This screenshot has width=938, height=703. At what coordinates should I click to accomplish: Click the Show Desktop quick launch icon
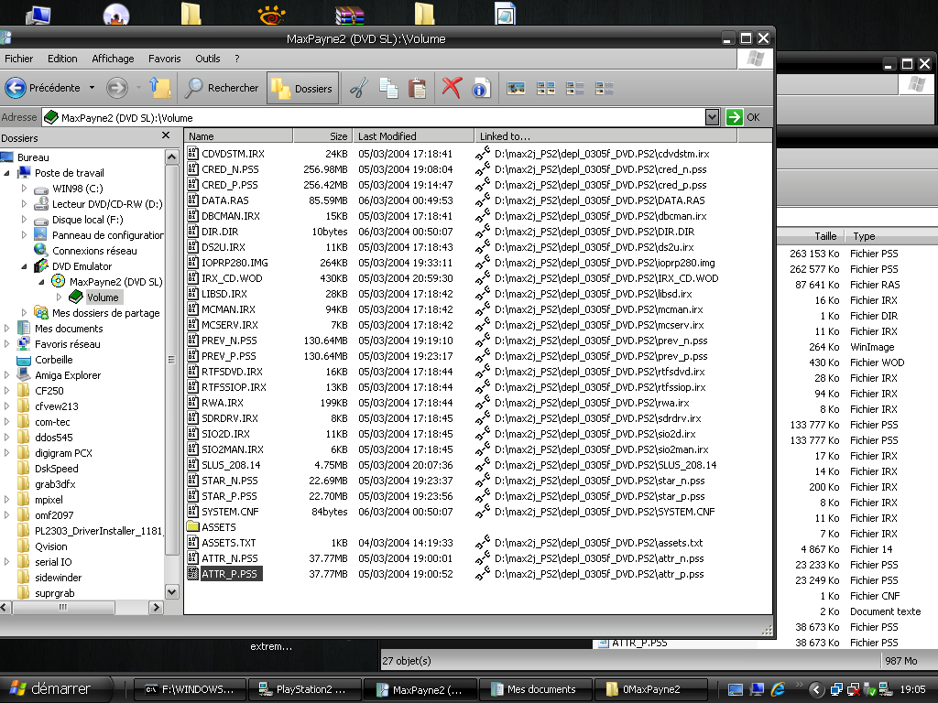click(736, 689)
